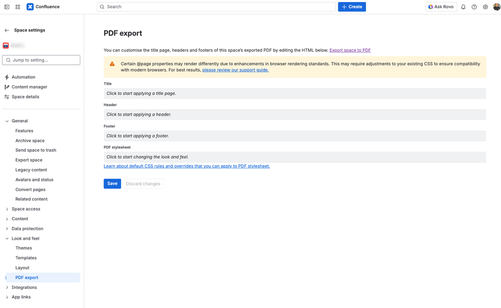Click the back arrow beside Space settings
The width and height of the screenshot is (501, 308).
[x=7, y=30]
